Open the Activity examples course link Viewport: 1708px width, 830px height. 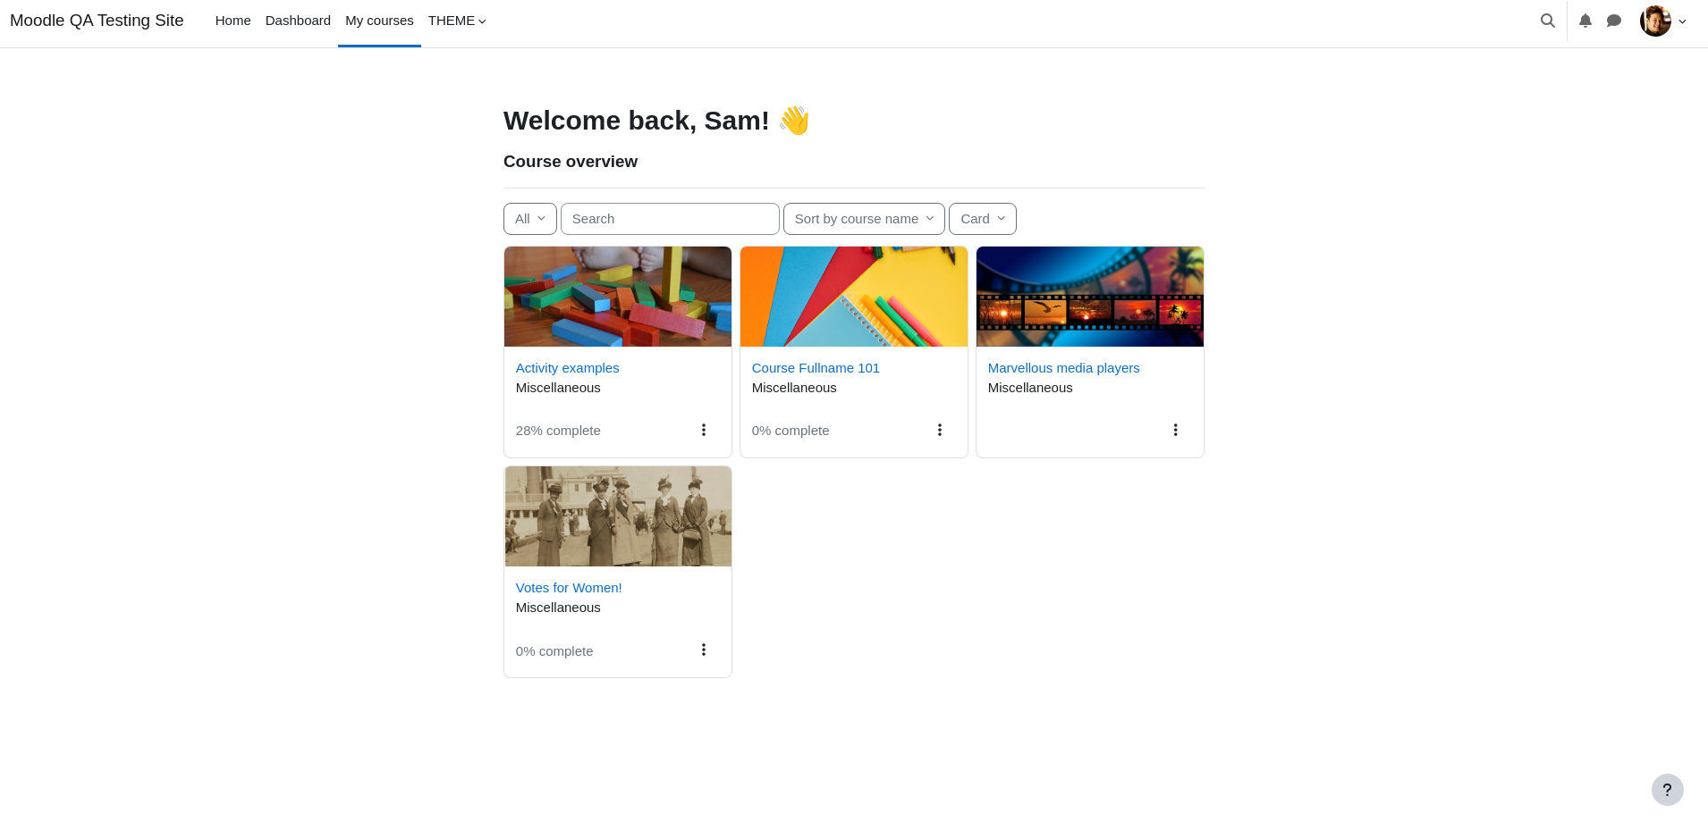coord(567,368)
